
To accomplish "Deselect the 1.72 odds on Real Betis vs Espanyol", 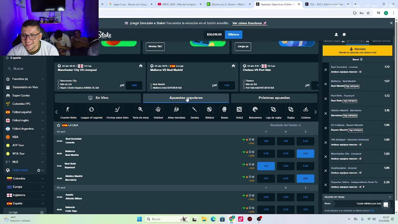I will [266, 166].
